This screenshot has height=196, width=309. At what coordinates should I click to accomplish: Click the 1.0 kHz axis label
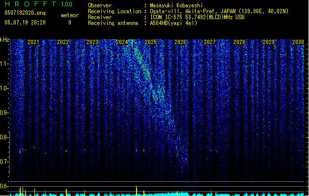click(x=4, y=88)
